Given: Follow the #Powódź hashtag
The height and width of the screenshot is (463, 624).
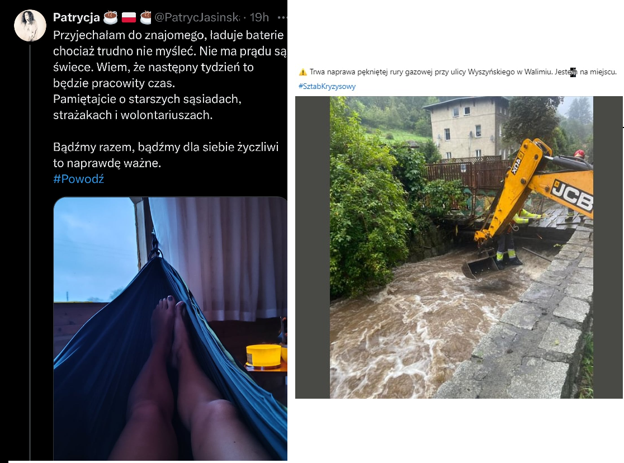Looking at the screenshot, I should coord(78,179).
